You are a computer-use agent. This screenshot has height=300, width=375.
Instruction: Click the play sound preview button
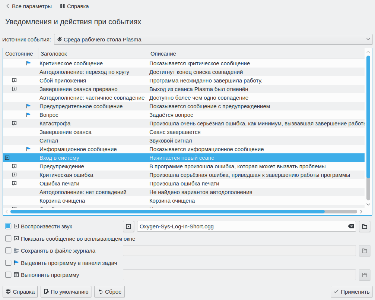[x=128, y=226]
